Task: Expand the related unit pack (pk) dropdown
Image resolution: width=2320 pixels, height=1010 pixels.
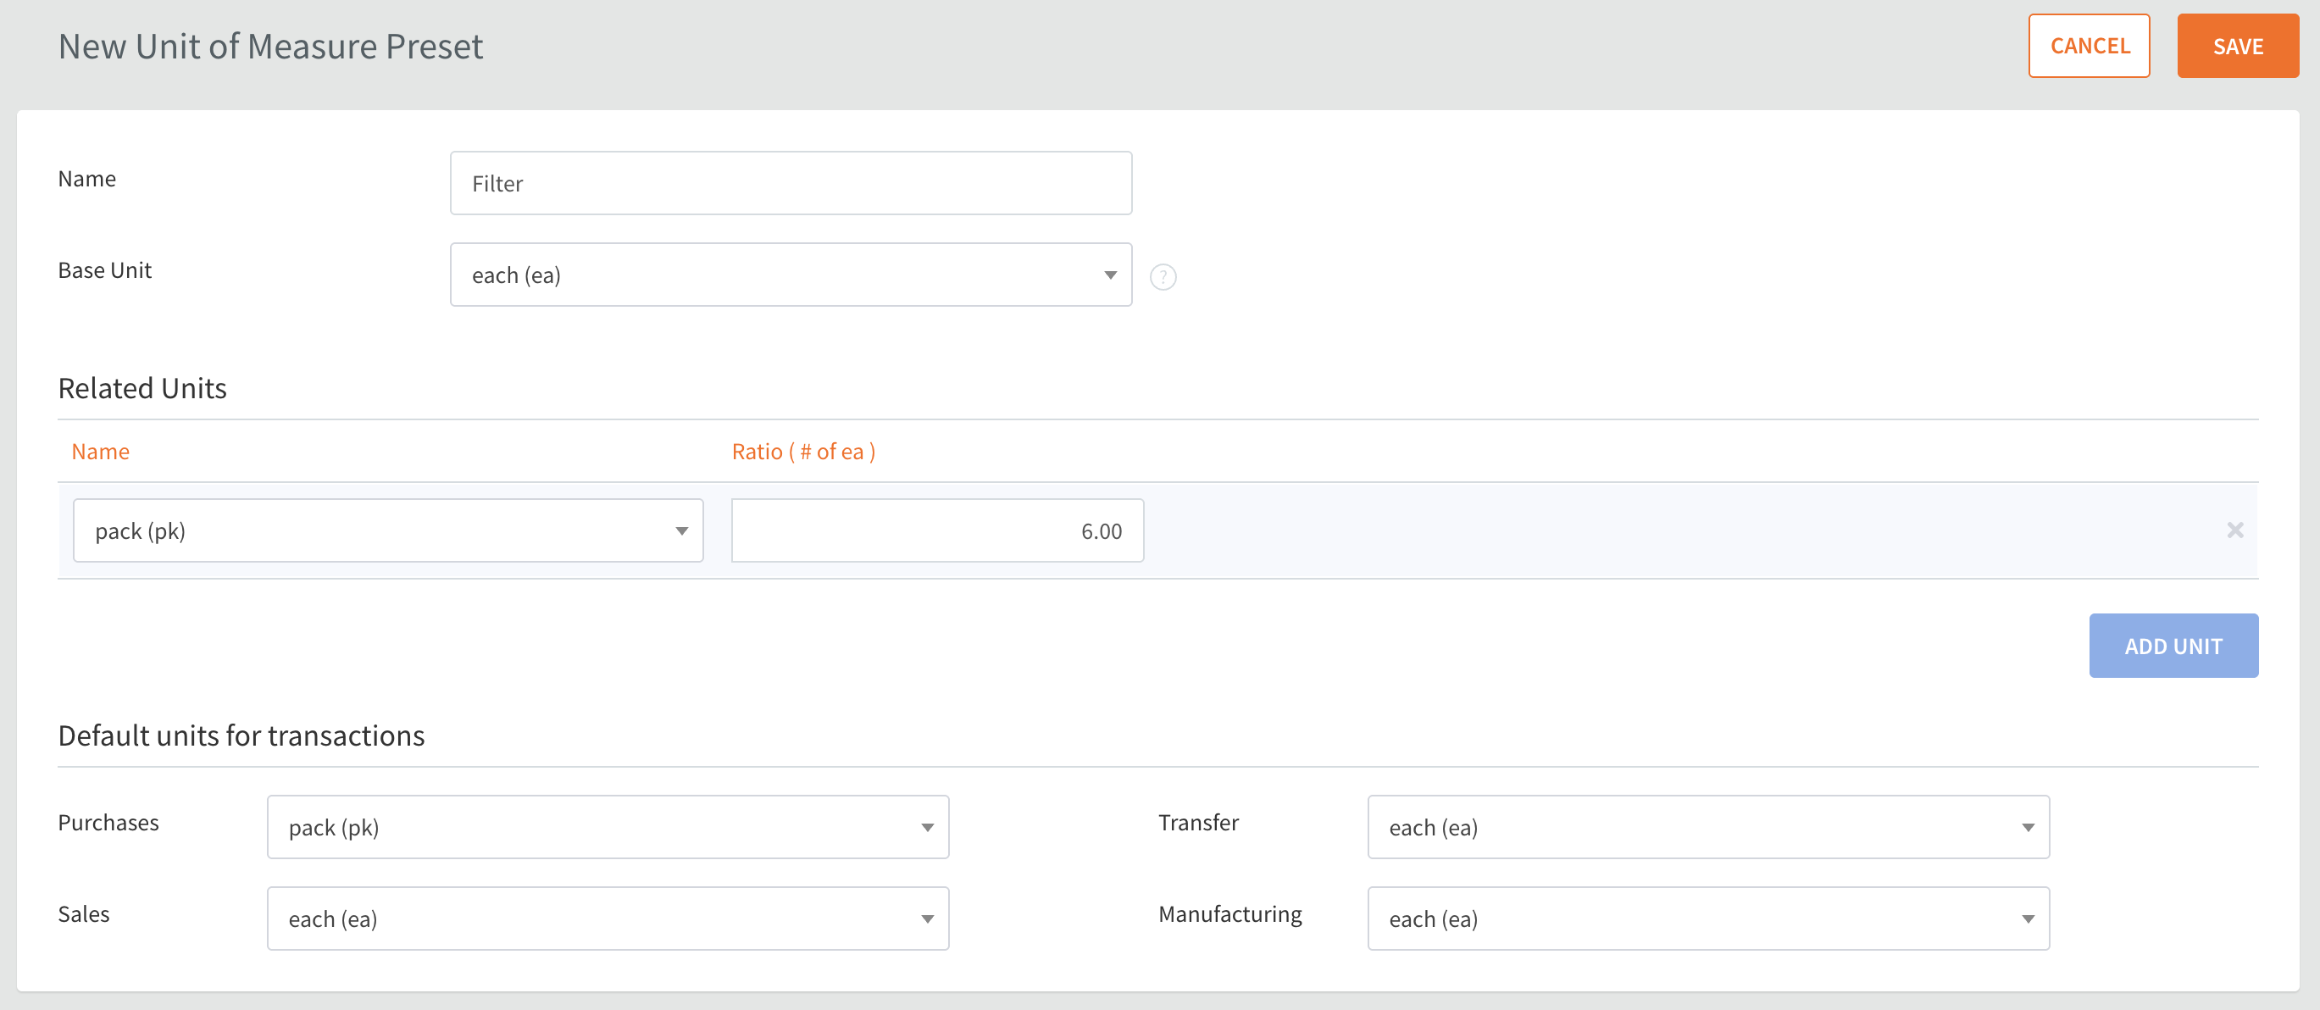Action: (x=387, y=530)
